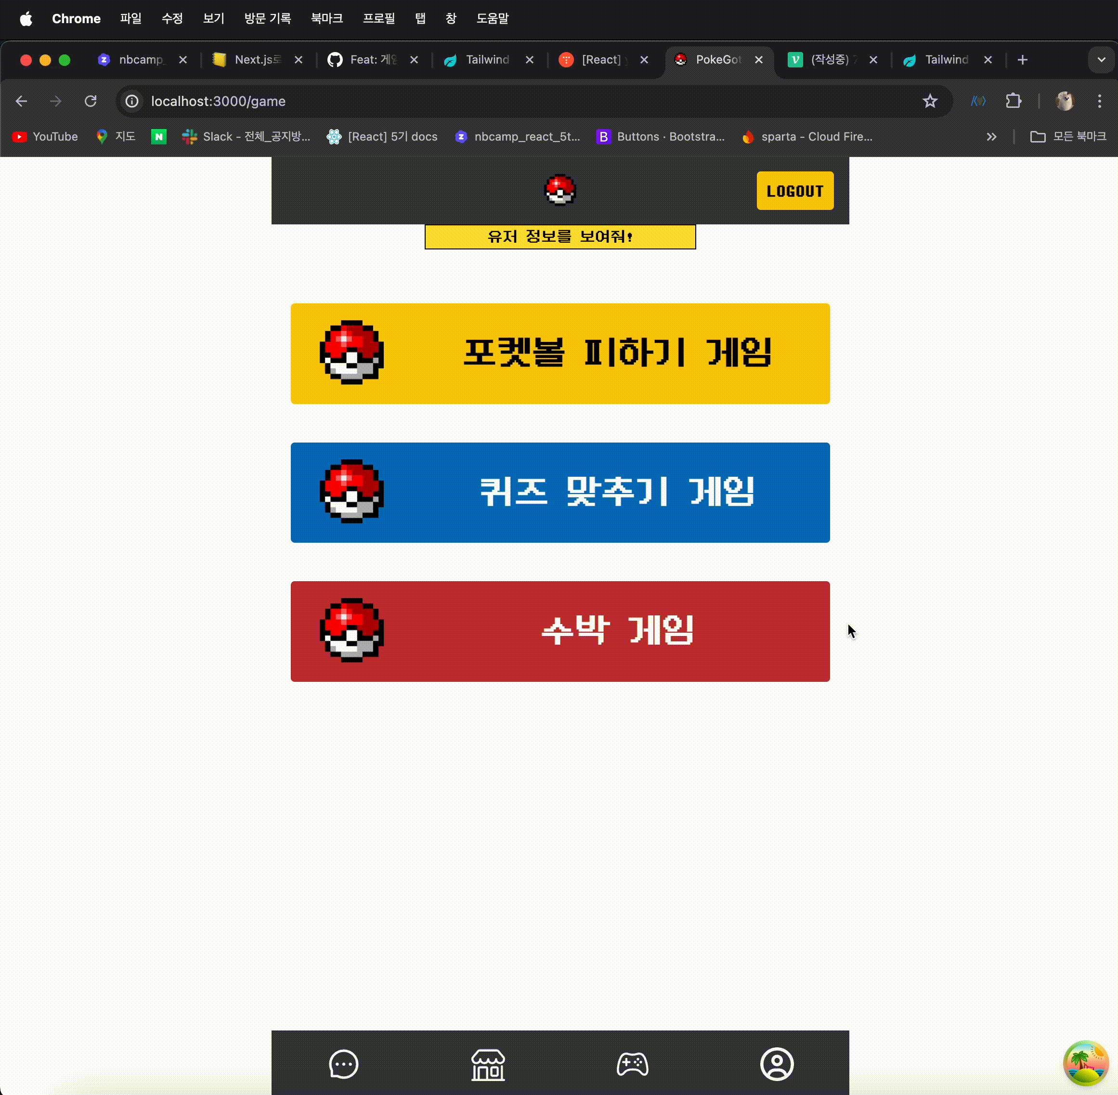
Task: Click the Pokeball logo in the header
Action: point(559,190)
